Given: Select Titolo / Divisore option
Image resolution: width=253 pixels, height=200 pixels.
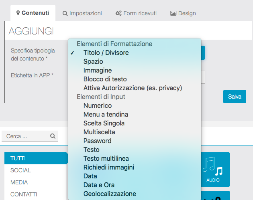Looking at the screenshot, I should (106, 53).
